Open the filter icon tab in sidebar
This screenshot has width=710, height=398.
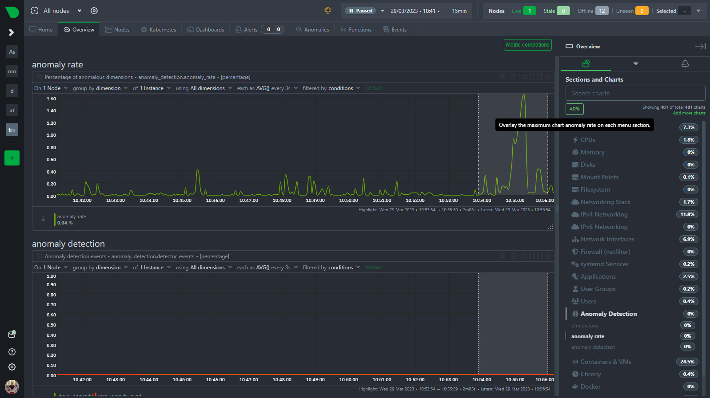tap(635, 63)
